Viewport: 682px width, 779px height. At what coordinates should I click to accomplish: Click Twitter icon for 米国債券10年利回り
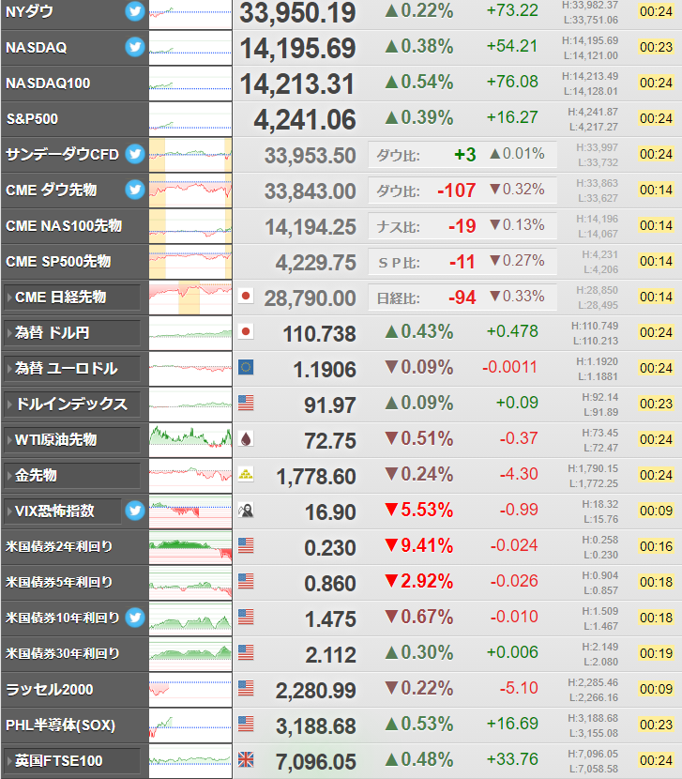coord(134,618)
